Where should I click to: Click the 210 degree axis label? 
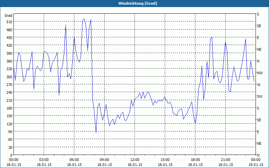(x=10, y=100)
